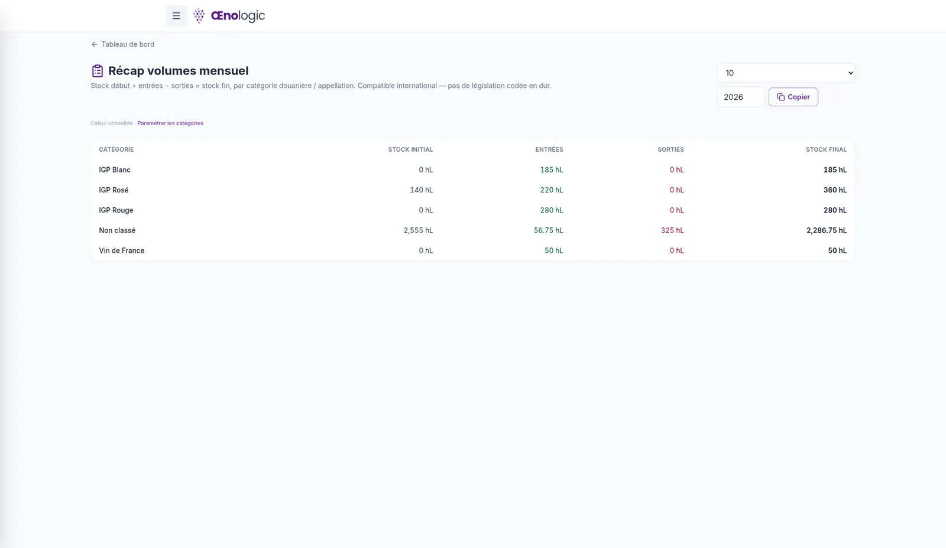The width and height of the screenshot is (946, 548).
Task: Click the 185 hL entrées value
Action: pyautogui.click(x=552, y=169)
